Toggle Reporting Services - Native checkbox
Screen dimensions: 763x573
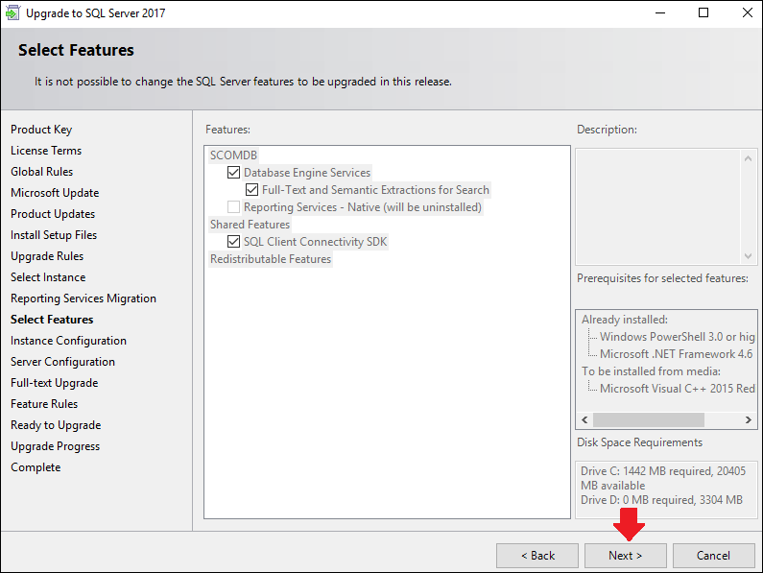coord(233,207)
